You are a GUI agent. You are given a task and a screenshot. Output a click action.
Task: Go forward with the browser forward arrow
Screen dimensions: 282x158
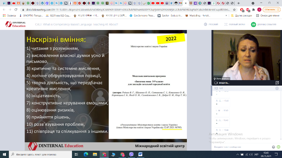pos(10,10)
